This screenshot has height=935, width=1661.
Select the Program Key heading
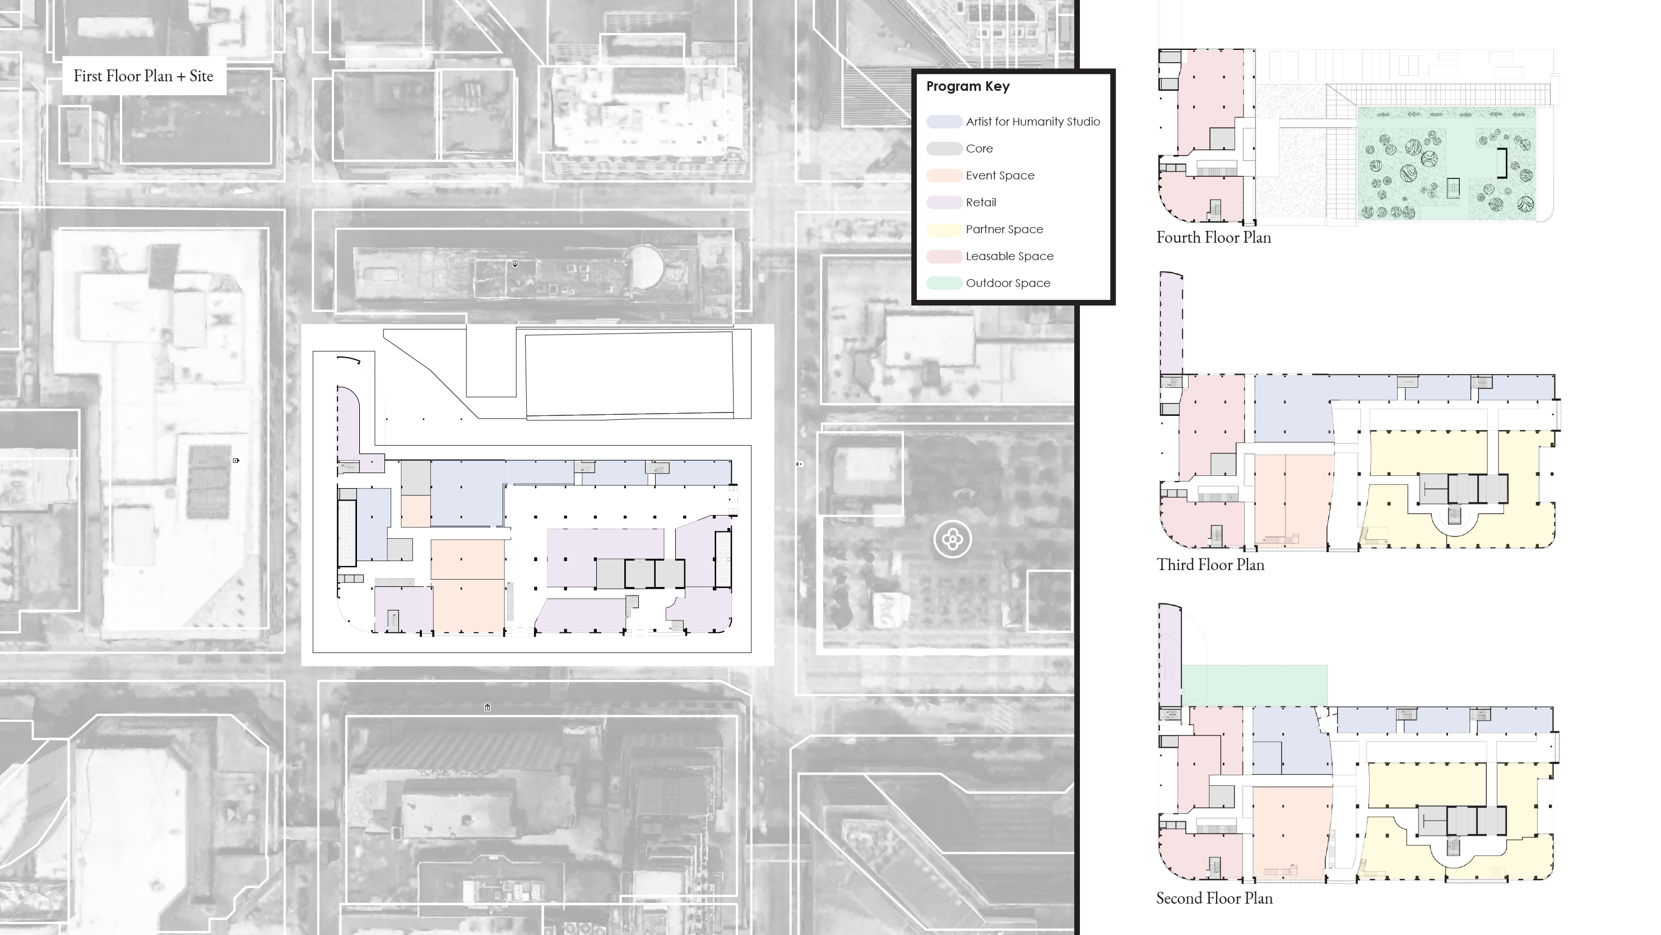[967, 86]
